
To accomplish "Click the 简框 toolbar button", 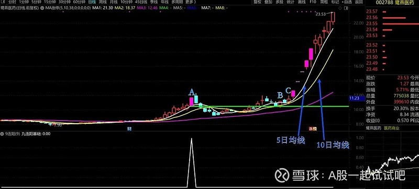I will point(324,2).
